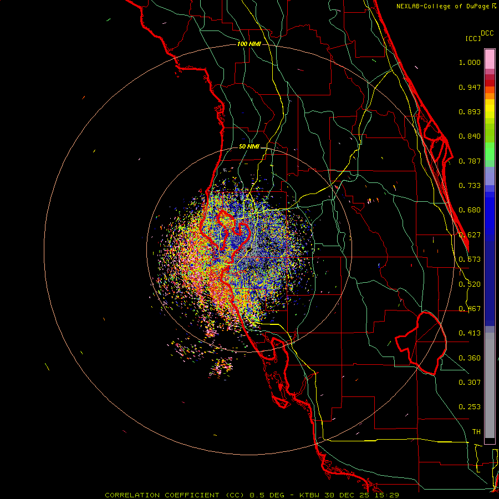The image size is (499, 499).
Task: Click the 0.253 scale value
Action: (x=470, y=407)
